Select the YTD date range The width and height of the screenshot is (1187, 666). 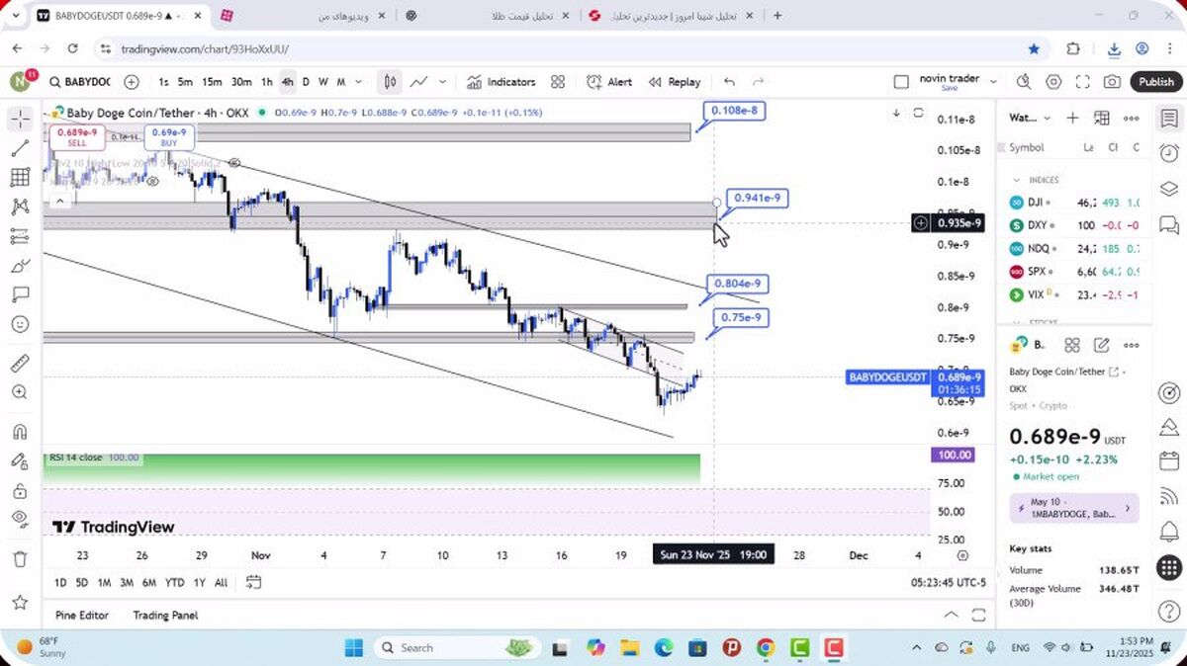[x=174, y=583]
